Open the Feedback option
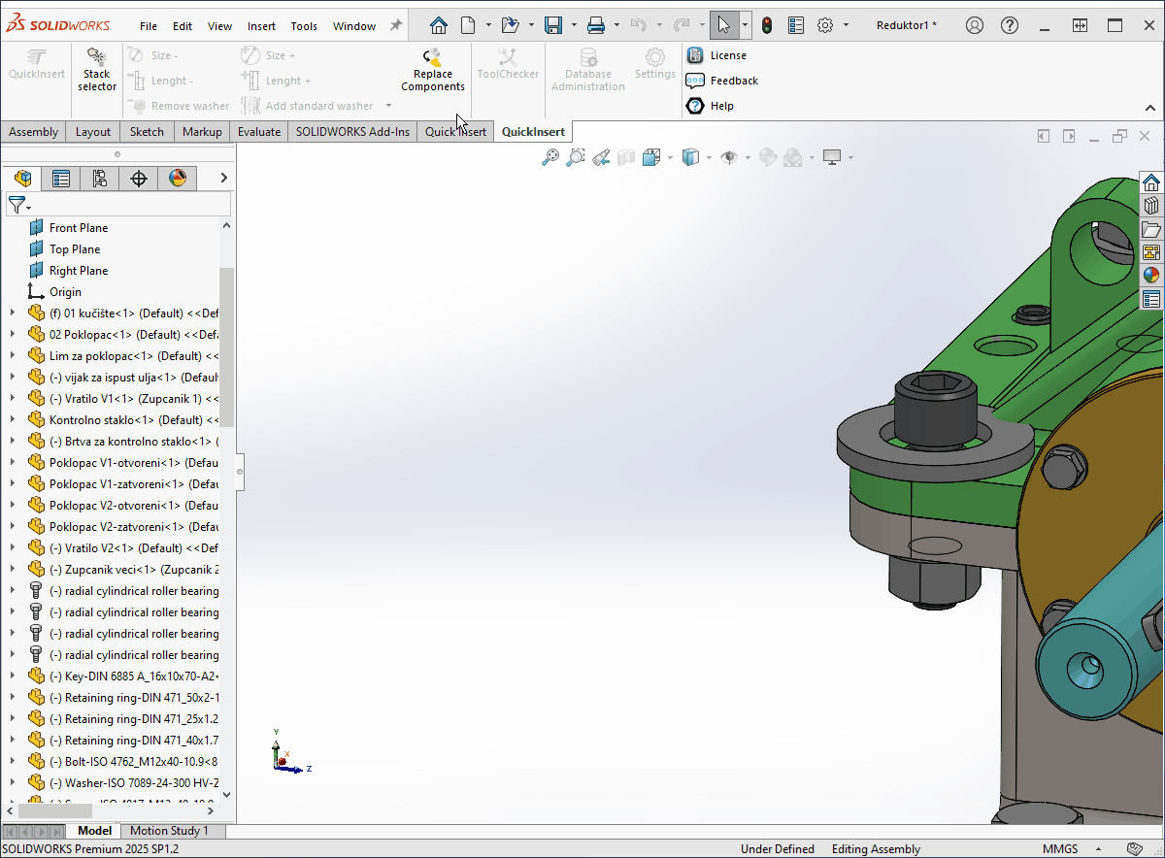Screen dimensions: 1165x858 point(722,81)
